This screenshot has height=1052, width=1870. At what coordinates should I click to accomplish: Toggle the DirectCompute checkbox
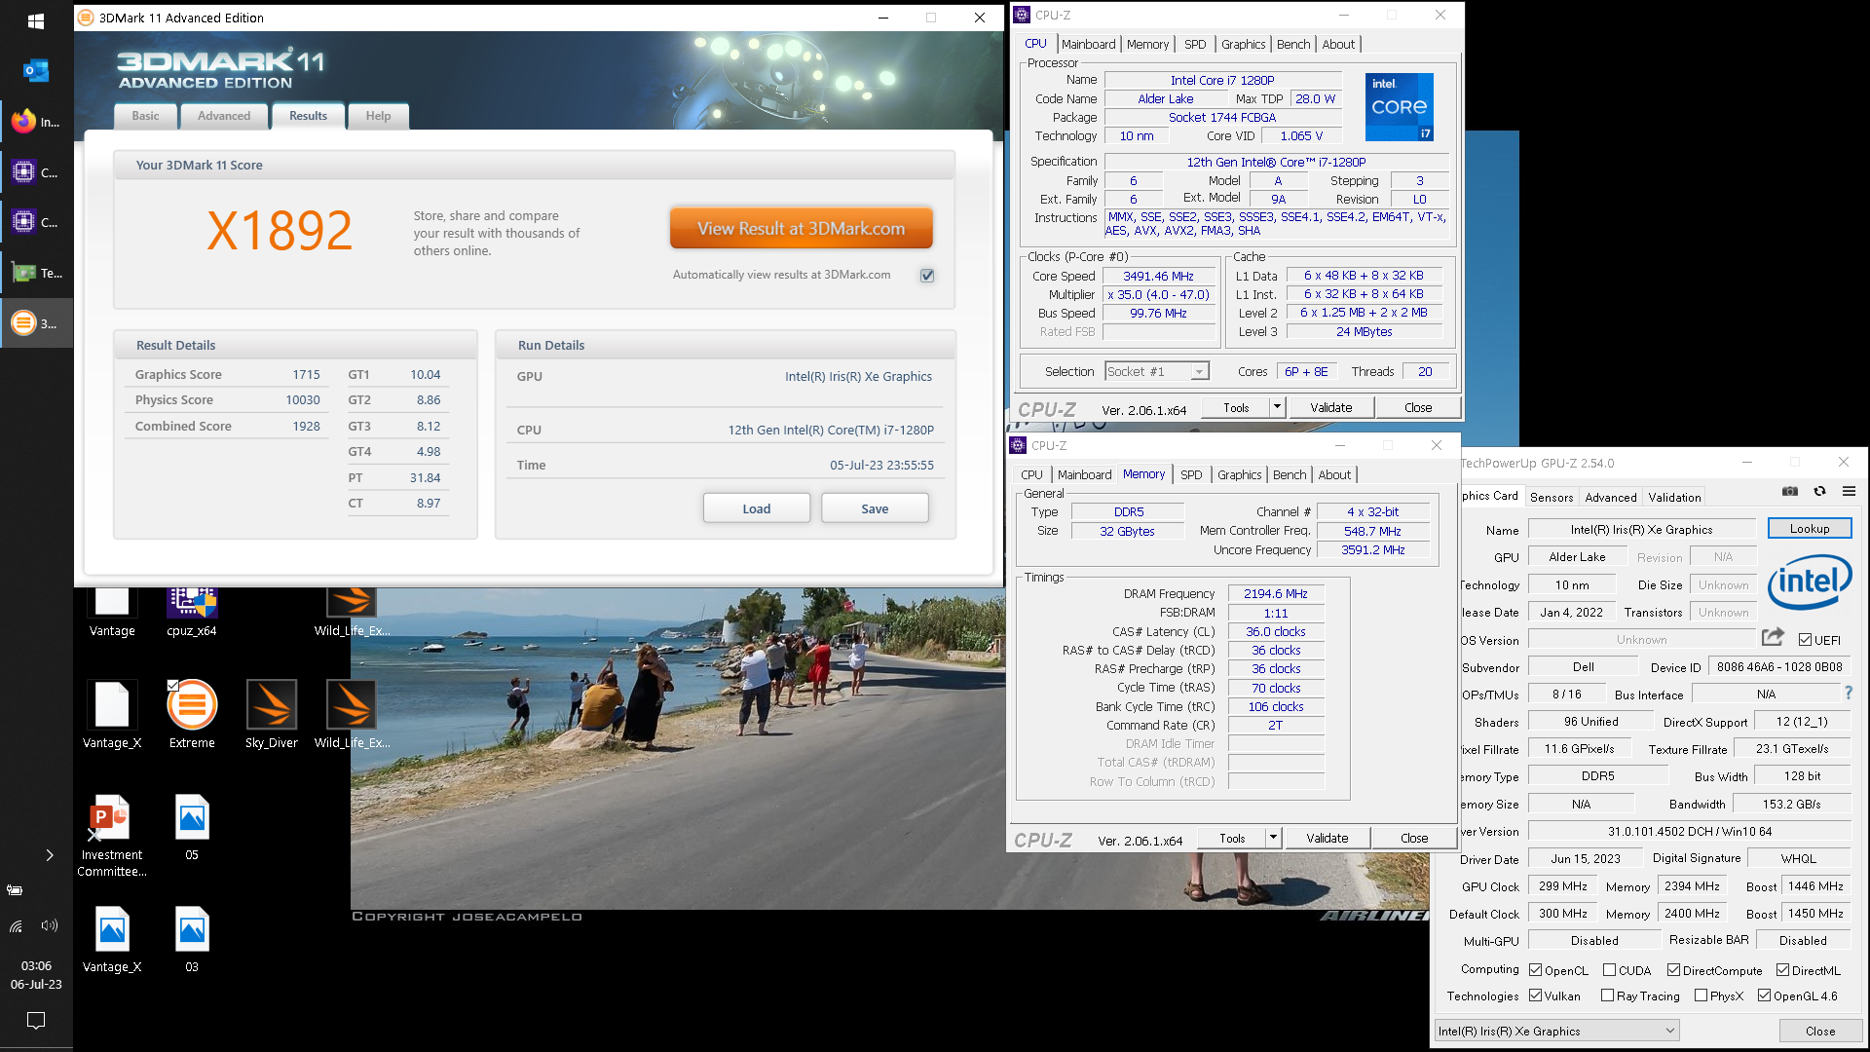pos(1673,970)
